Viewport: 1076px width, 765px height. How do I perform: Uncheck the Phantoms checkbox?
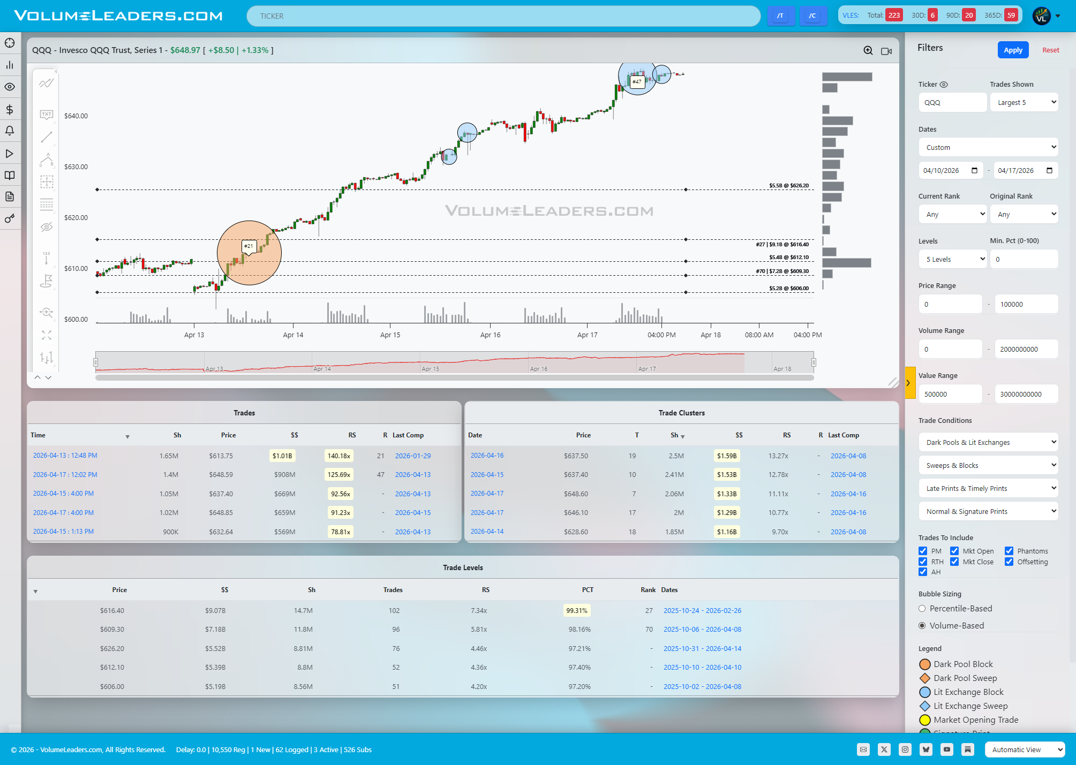click(x=1009, y=551)
